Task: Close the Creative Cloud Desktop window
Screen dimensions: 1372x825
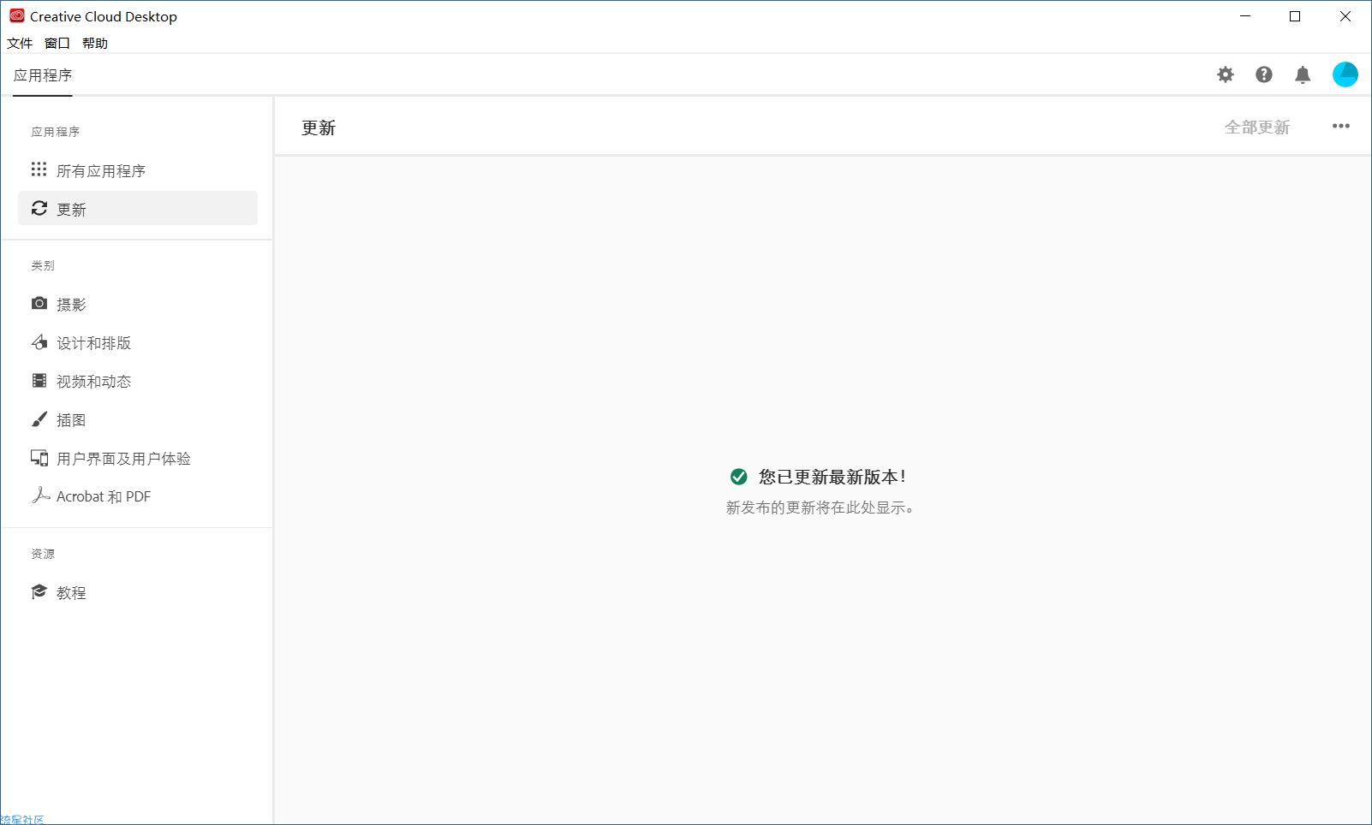Action: pos(1345,16)
